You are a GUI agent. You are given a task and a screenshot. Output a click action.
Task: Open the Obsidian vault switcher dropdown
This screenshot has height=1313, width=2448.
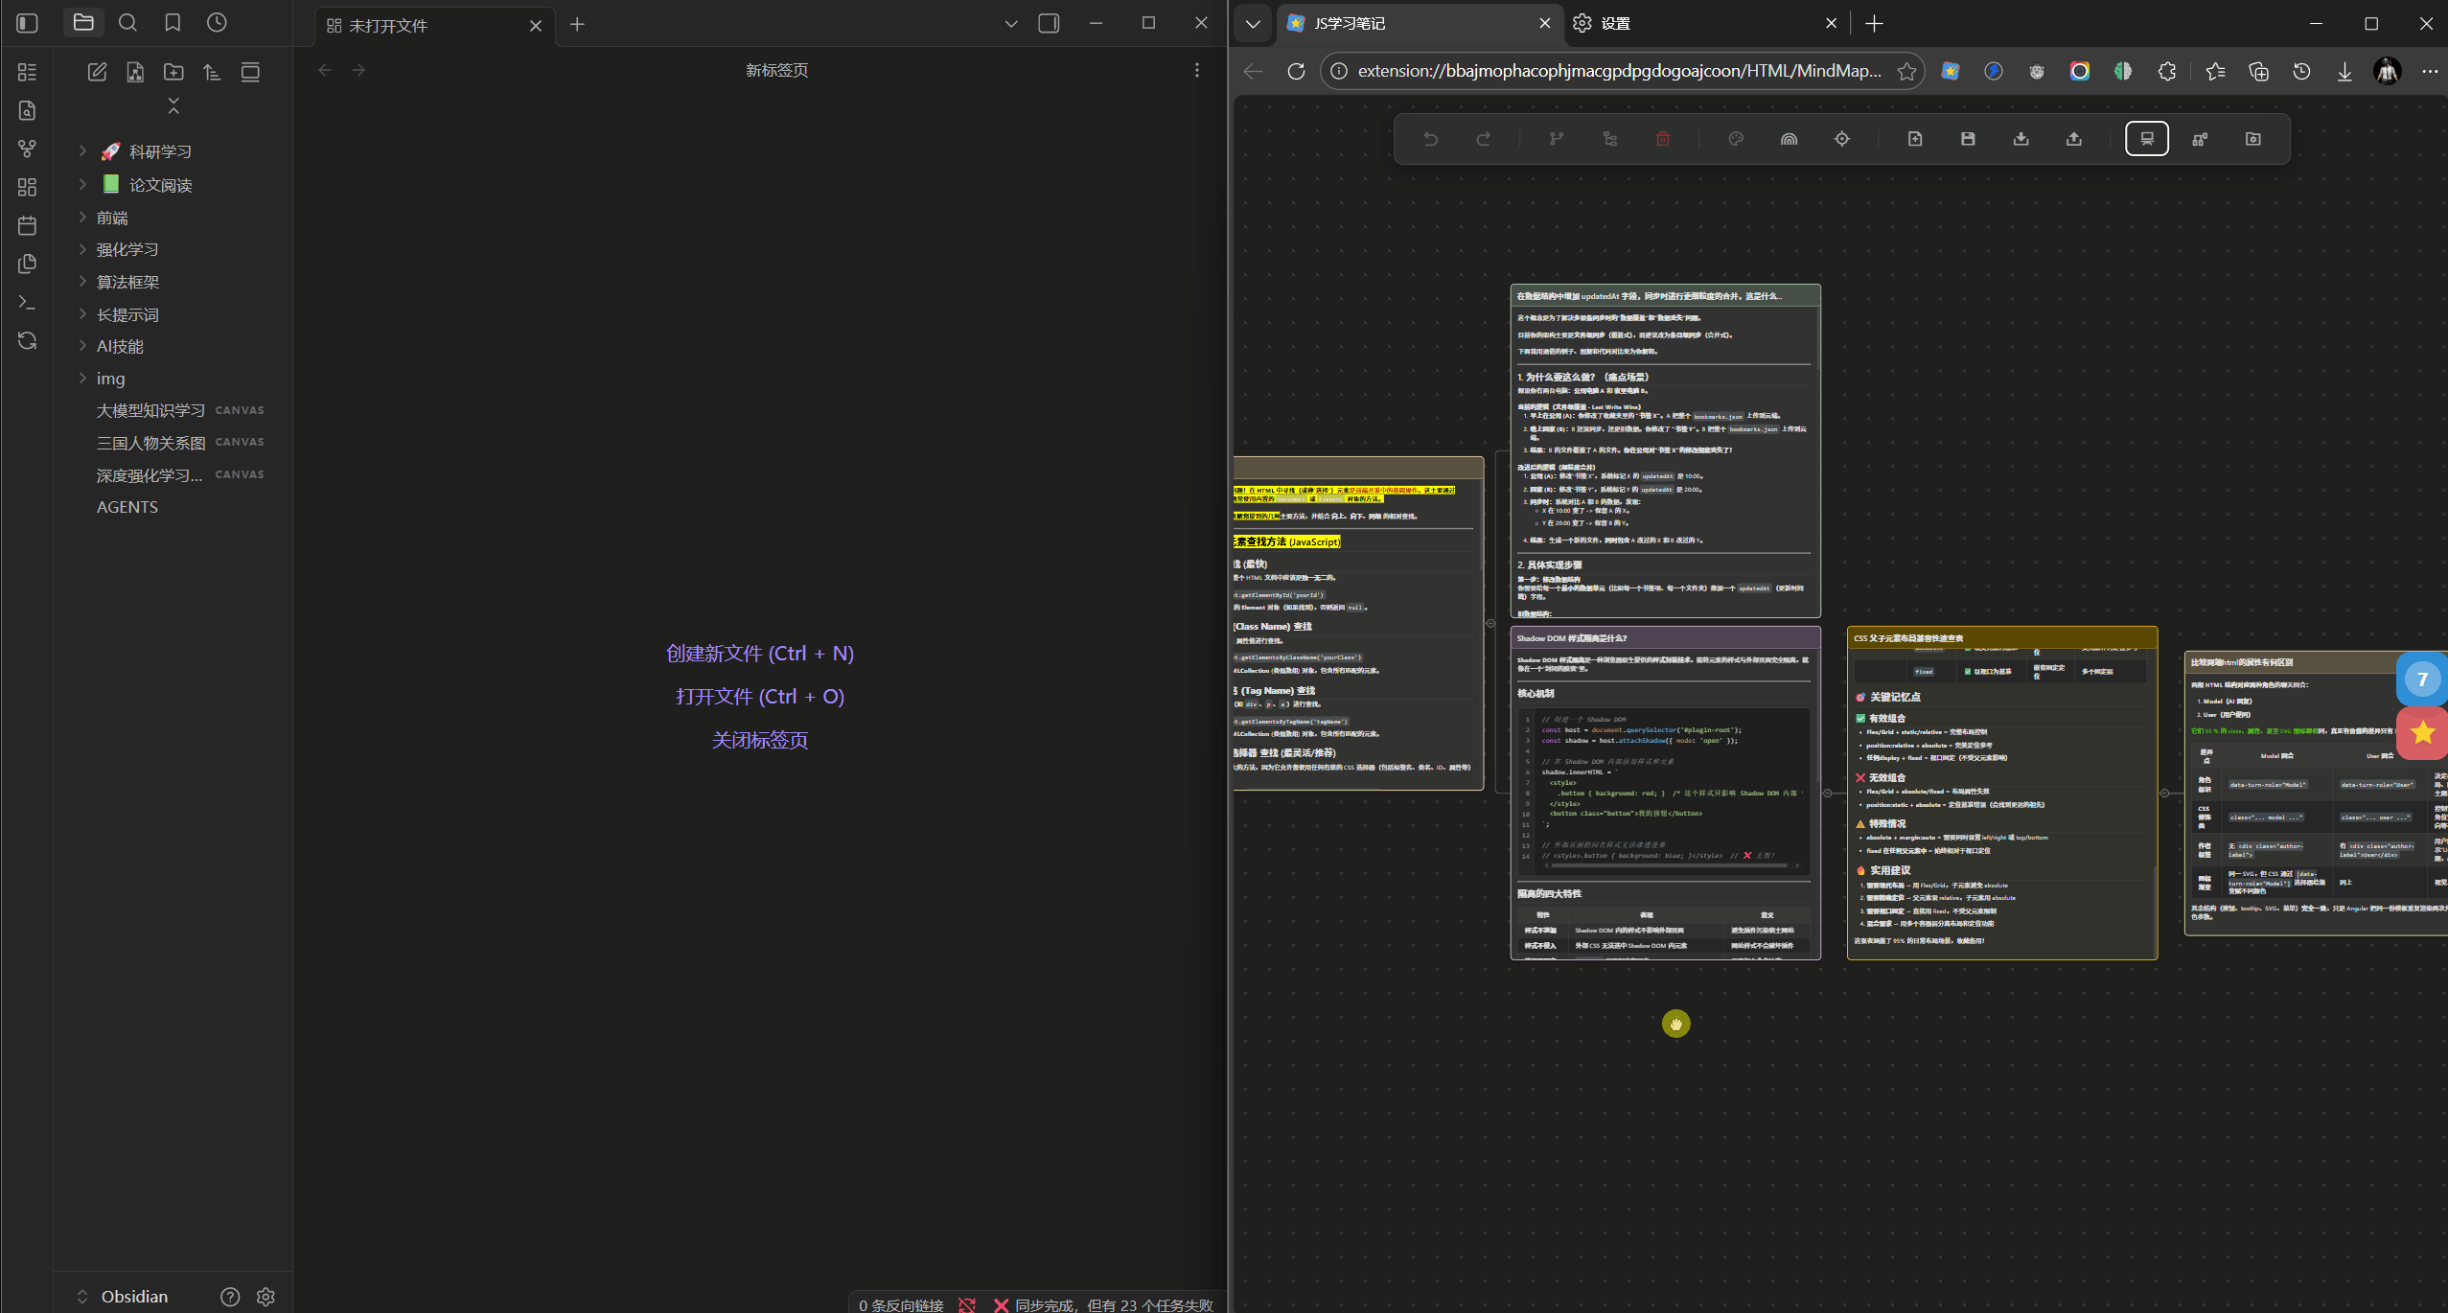click(x=123, y=1296)
